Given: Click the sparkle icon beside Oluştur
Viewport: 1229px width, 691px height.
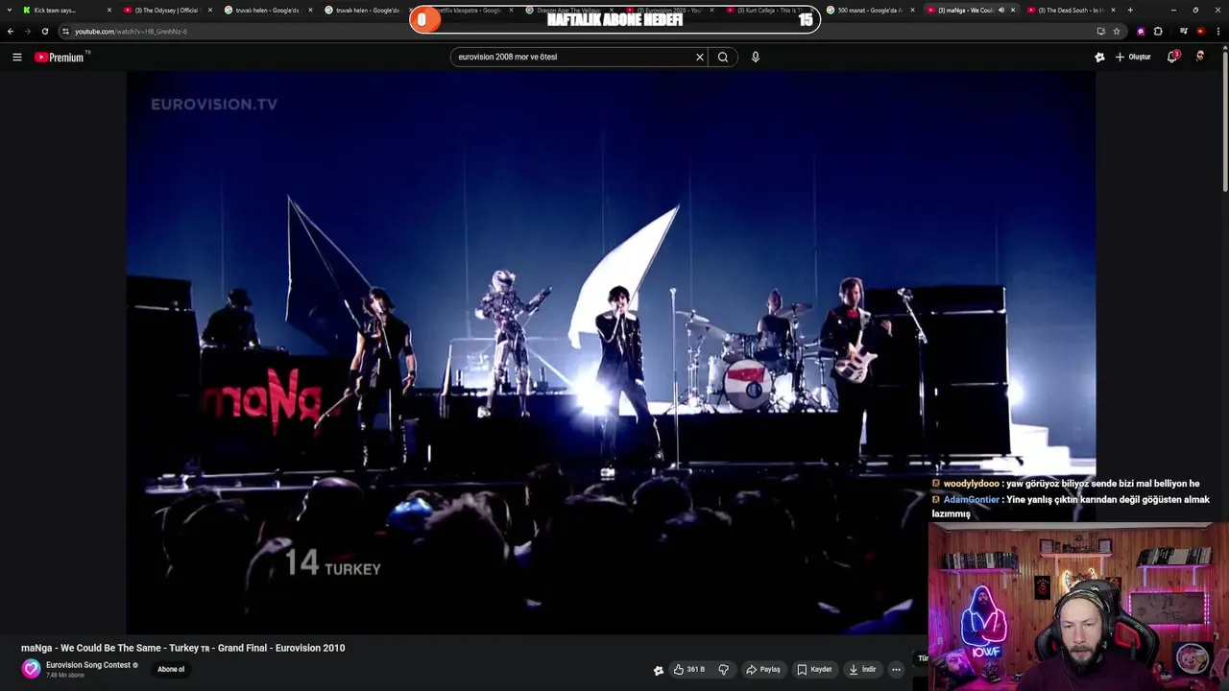Looking at the screenshot, I should (x=1099, y=57).
